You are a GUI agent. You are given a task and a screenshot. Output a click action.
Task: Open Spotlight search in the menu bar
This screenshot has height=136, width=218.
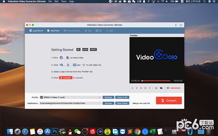pyautogui.click(x=204, y=1)
